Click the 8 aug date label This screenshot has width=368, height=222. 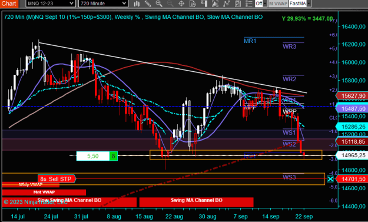pyautogui.click(x=114, y=216)
